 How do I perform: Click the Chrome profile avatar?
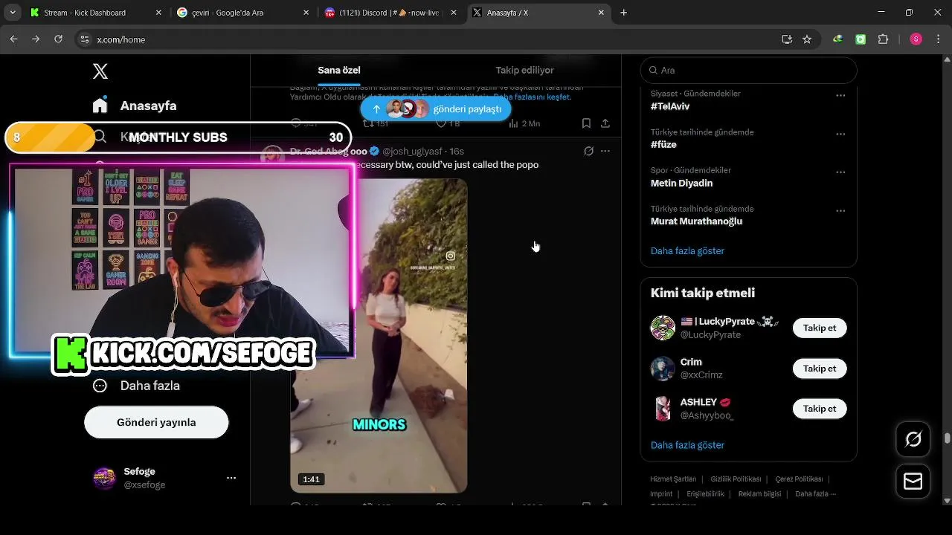[x=916, y=39]
